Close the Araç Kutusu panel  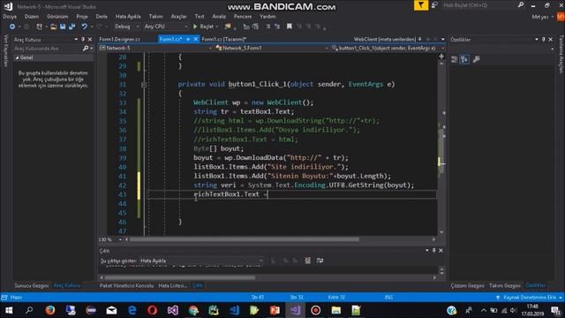[x=90, y=39]
